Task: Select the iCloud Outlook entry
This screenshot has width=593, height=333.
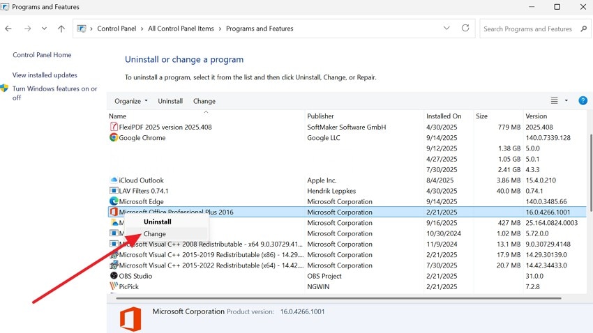Action: 141,180
